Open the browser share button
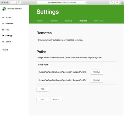Screen dimensions: 124x116 (x=112, y=2)
